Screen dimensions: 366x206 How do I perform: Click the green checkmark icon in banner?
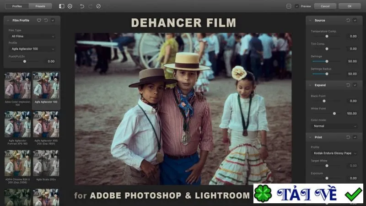click(354, 194)
